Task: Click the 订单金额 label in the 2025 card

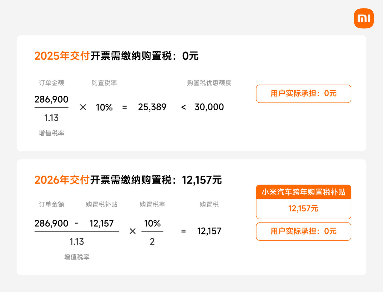Action: (x=51, y=83)
